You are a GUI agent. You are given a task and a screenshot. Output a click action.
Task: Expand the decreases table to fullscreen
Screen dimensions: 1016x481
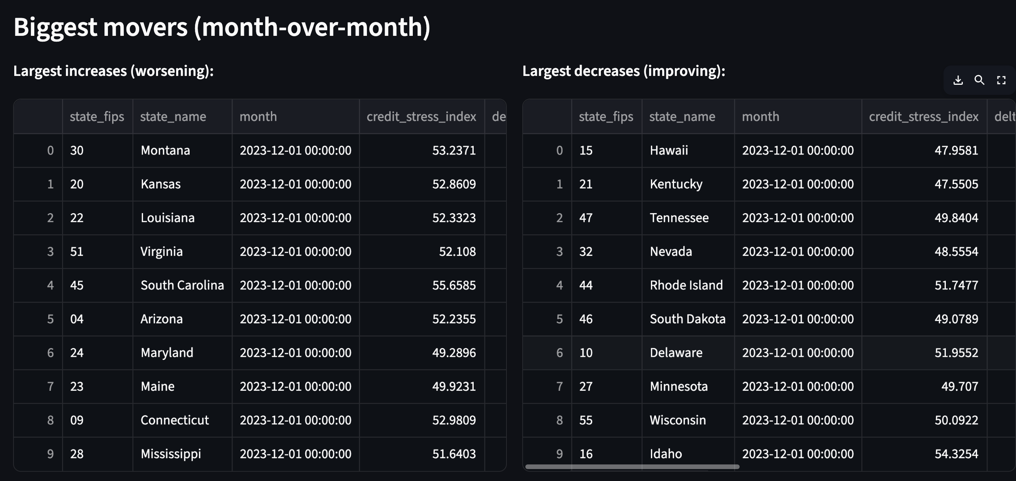click(x=1001, y=80)
